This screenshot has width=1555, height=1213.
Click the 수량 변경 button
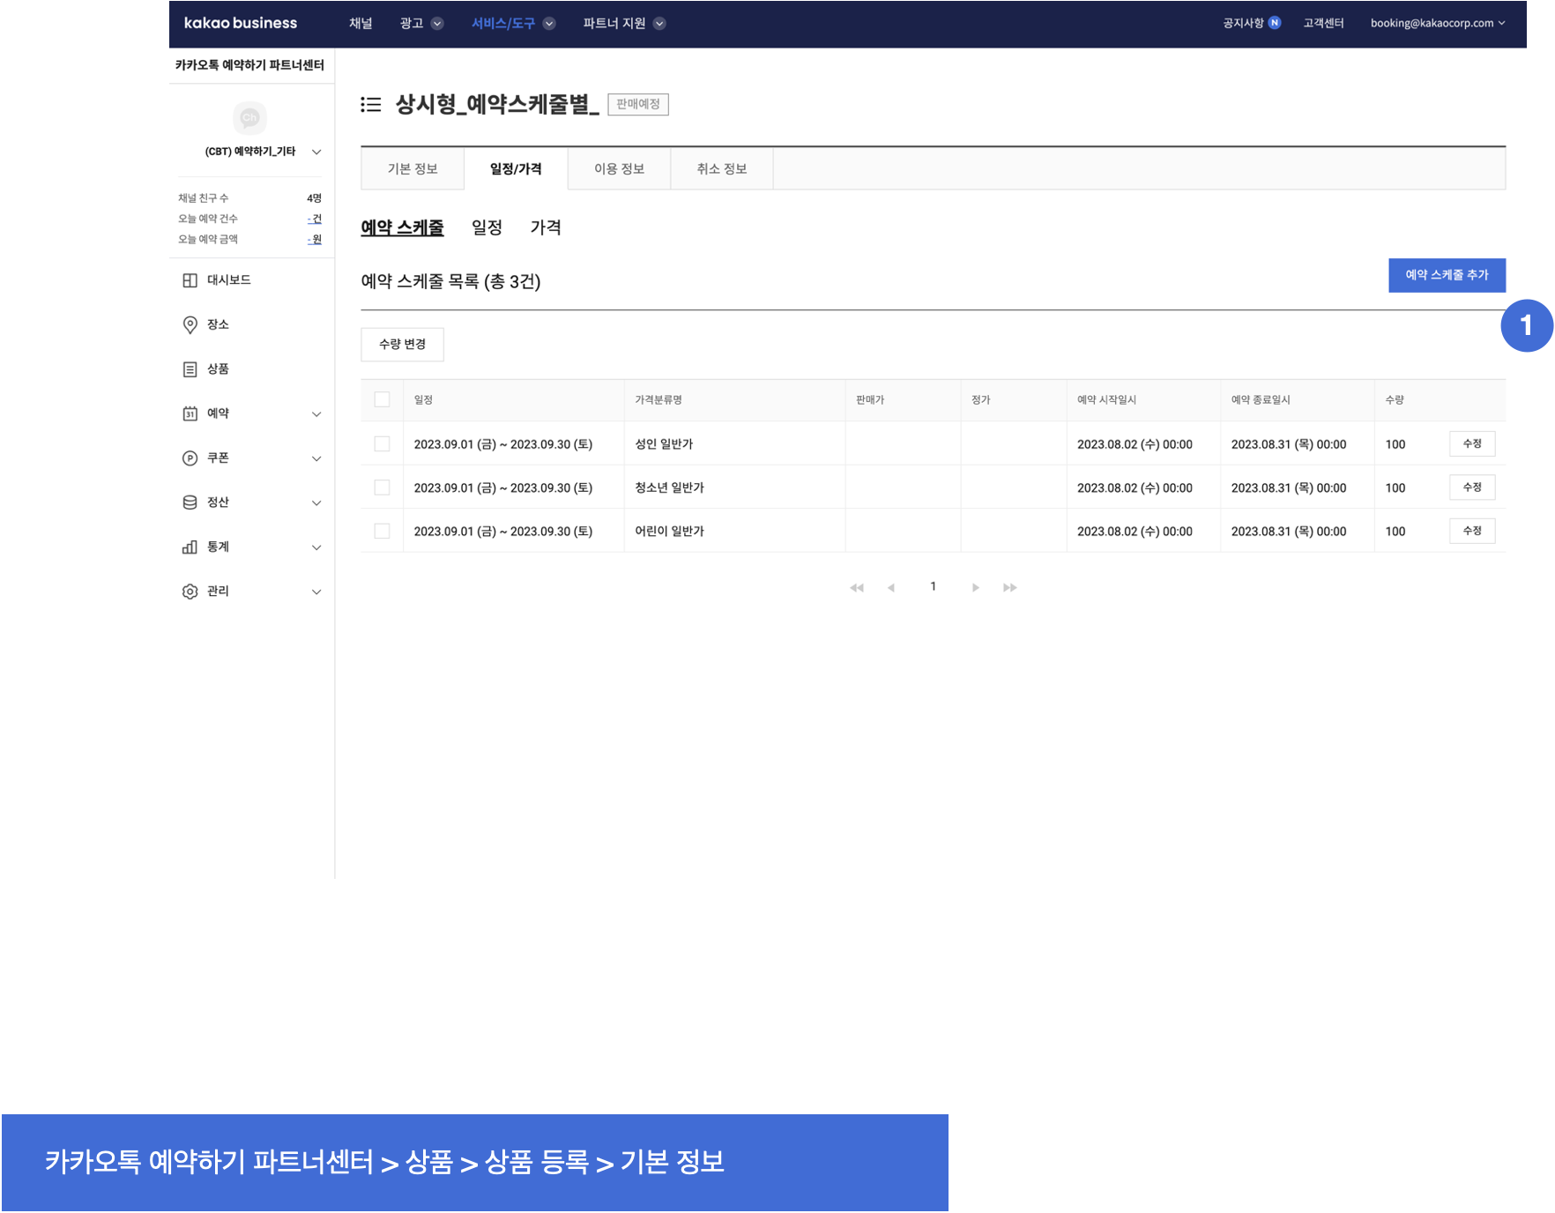(x=402, y=345)
